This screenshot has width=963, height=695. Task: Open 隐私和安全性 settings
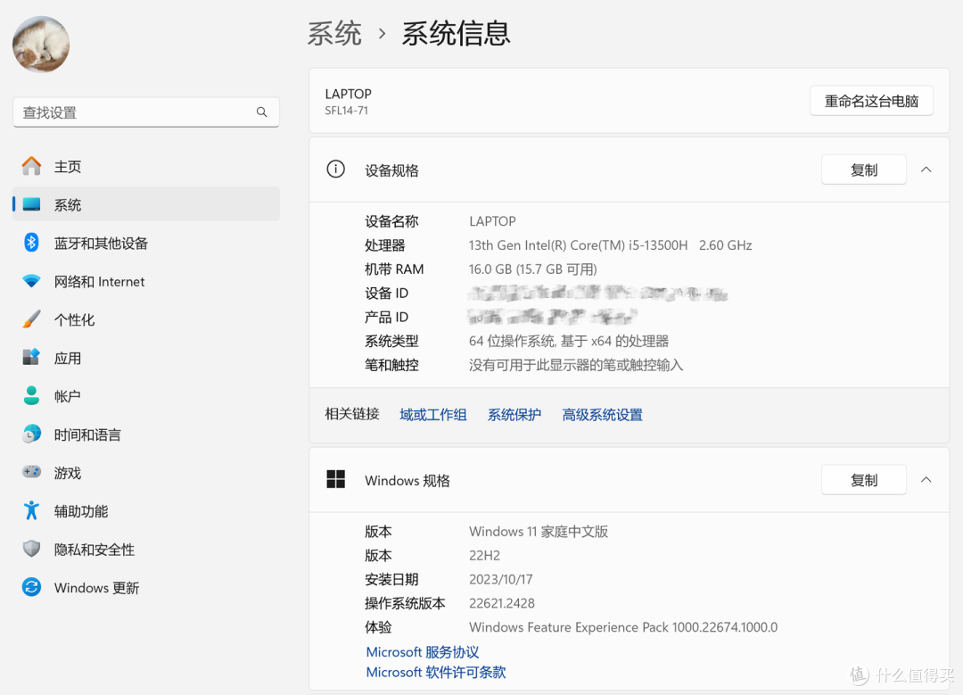click(x=146, y=548)
